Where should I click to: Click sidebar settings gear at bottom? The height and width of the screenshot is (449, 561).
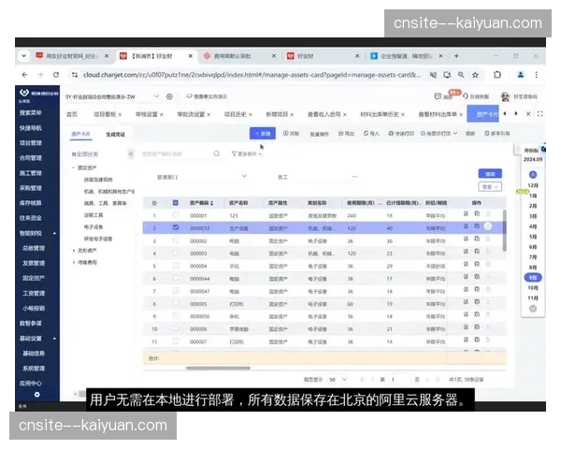tap(36, 395)
